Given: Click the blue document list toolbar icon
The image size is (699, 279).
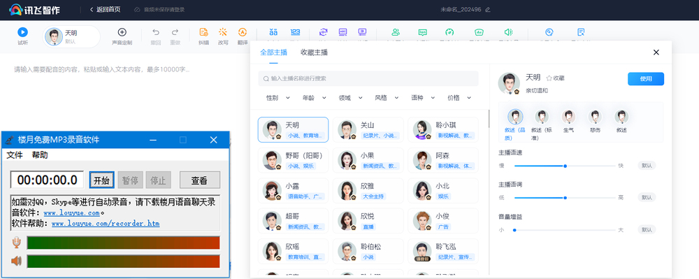Looking at the screenshot, I should (x=581, y=32).
